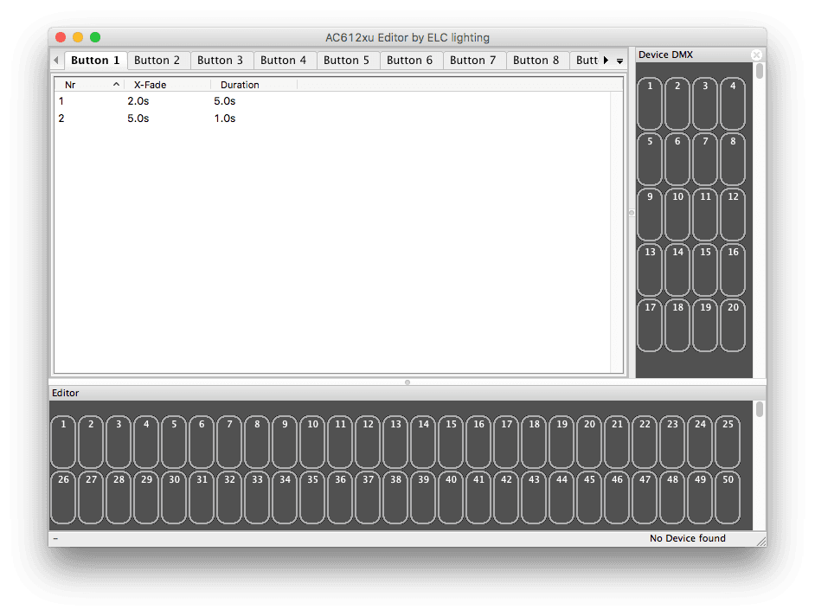Click Editor channel 34 fader
Viewport: 815px width, 616px height.
285,497
